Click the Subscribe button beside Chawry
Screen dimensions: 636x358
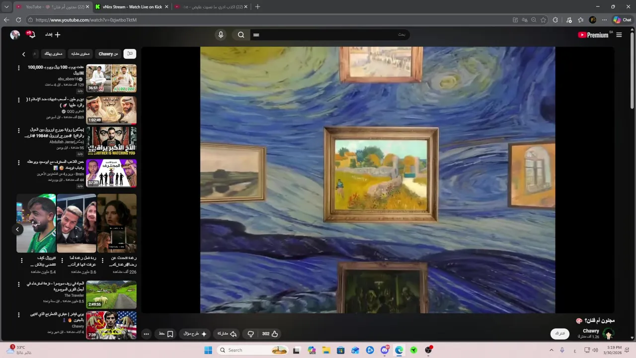[560, 334]
